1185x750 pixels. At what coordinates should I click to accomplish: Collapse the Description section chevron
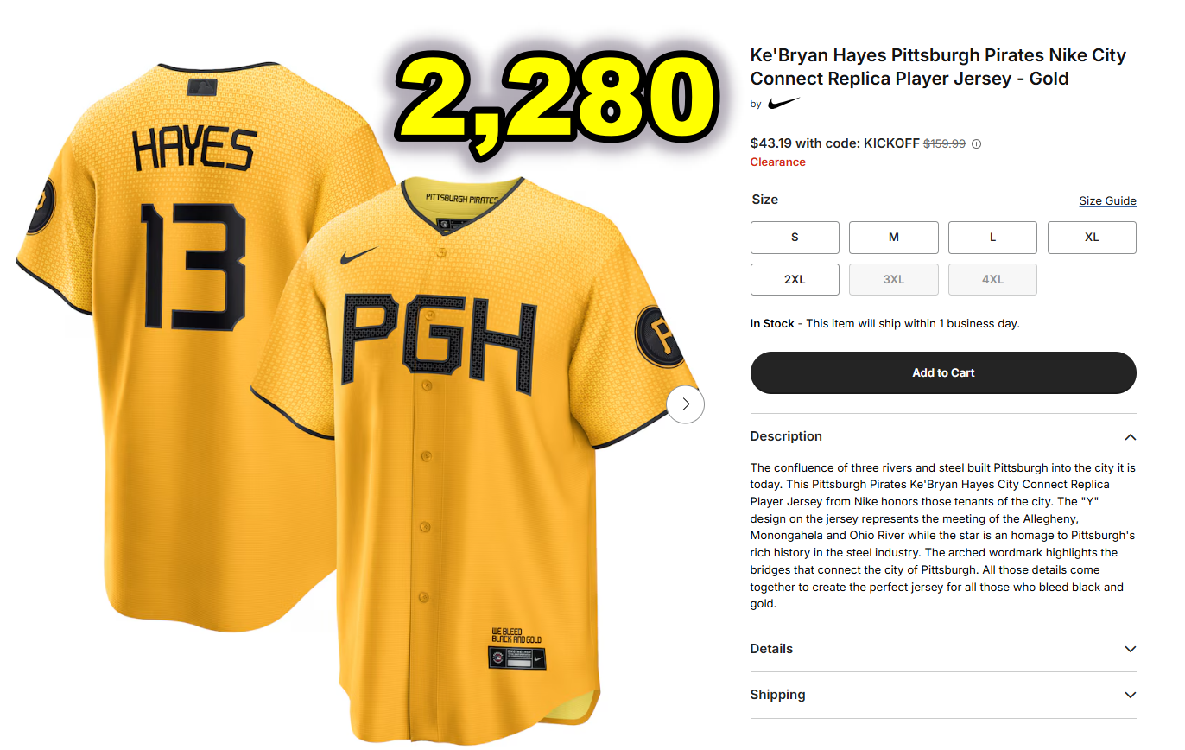click(x=1130, y=437)
